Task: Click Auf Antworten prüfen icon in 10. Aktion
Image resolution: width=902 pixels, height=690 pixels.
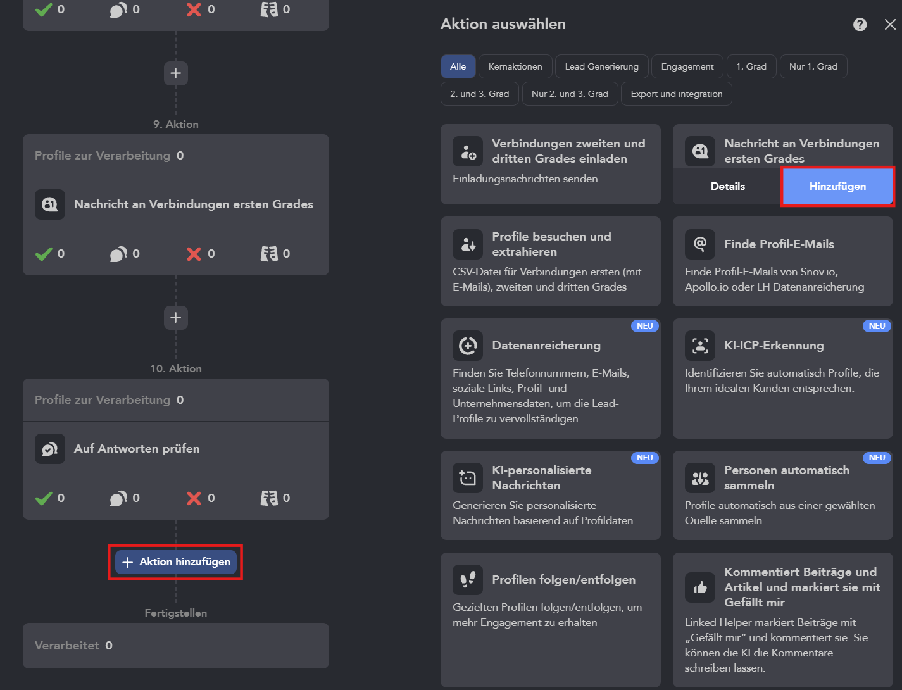Action: [50, 449]
